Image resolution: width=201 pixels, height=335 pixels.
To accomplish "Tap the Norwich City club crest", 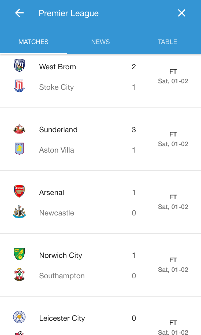I will tap(19, 254).
